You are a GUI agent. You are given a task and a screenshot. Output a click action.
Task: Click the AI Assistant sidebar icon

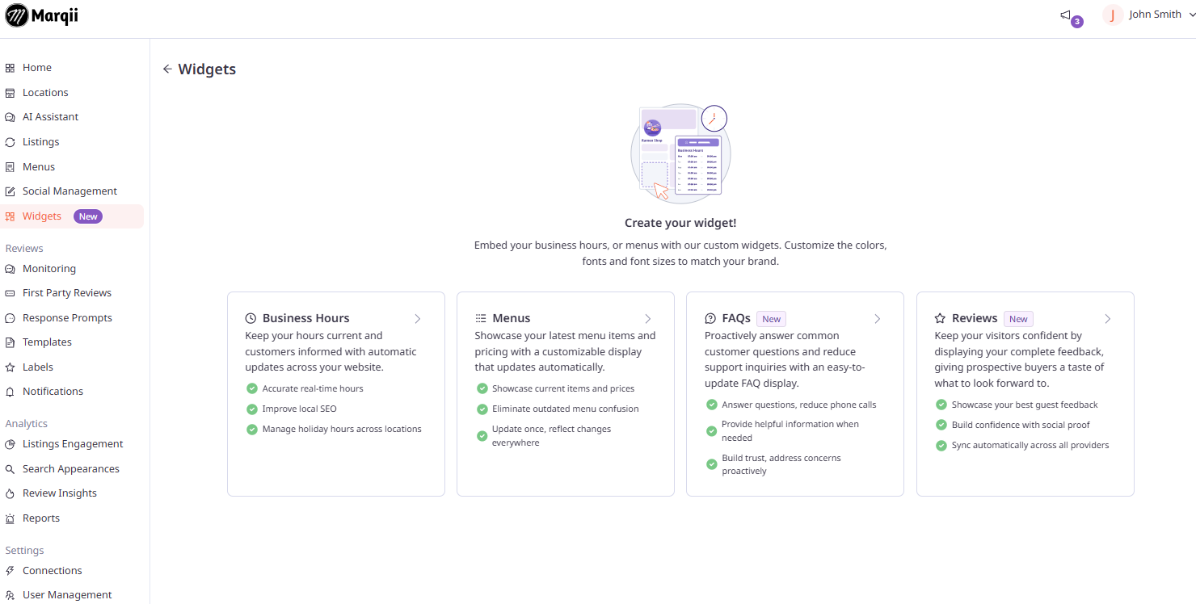(10, 117)
